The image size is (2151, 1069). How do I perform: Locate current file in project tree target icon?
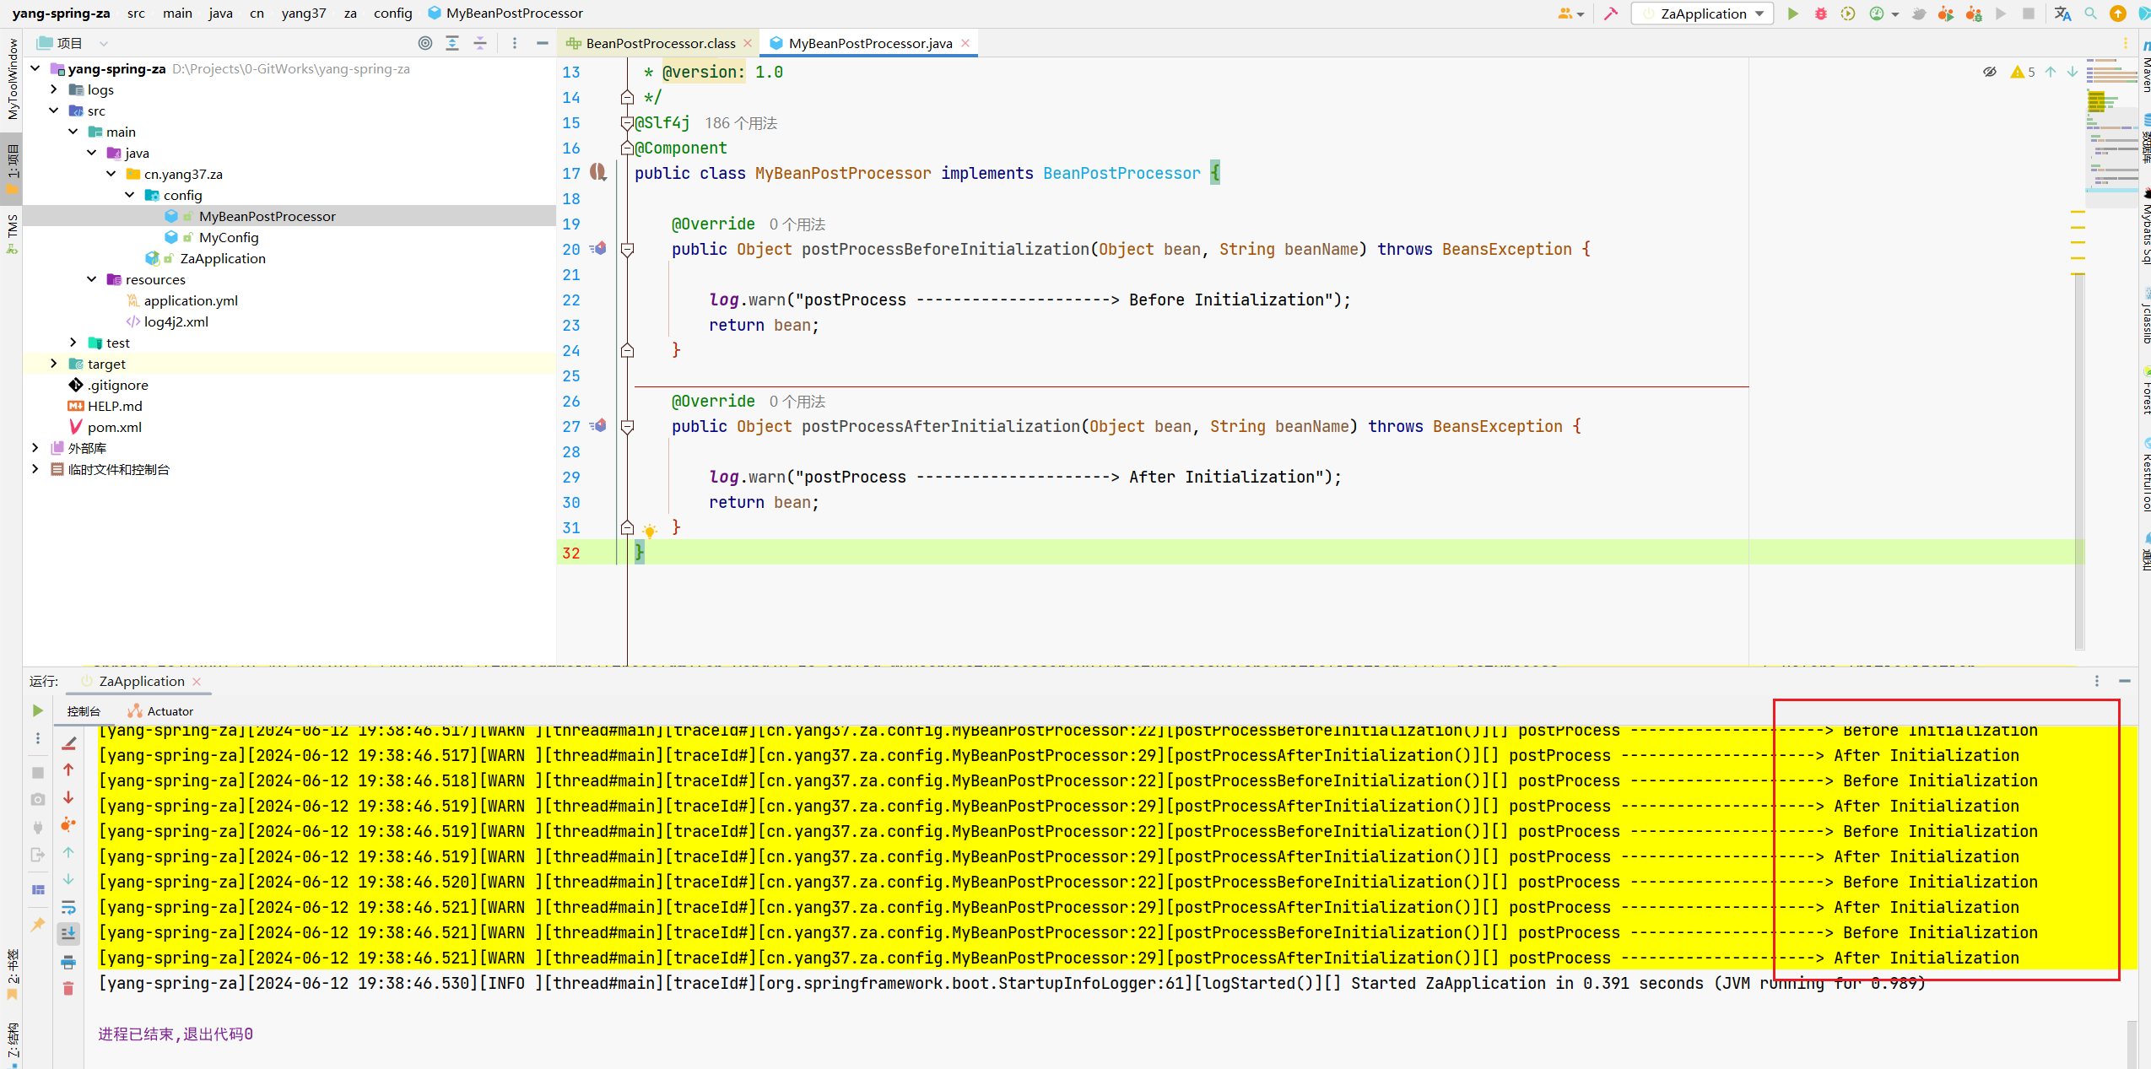[x=425, y=43]
